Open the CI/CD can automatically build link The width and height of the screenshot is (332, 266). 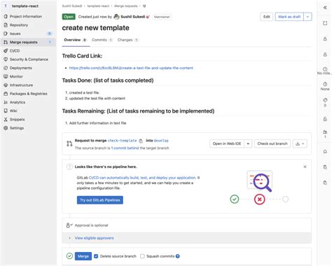pyautogui.click(x=142, y=178)
